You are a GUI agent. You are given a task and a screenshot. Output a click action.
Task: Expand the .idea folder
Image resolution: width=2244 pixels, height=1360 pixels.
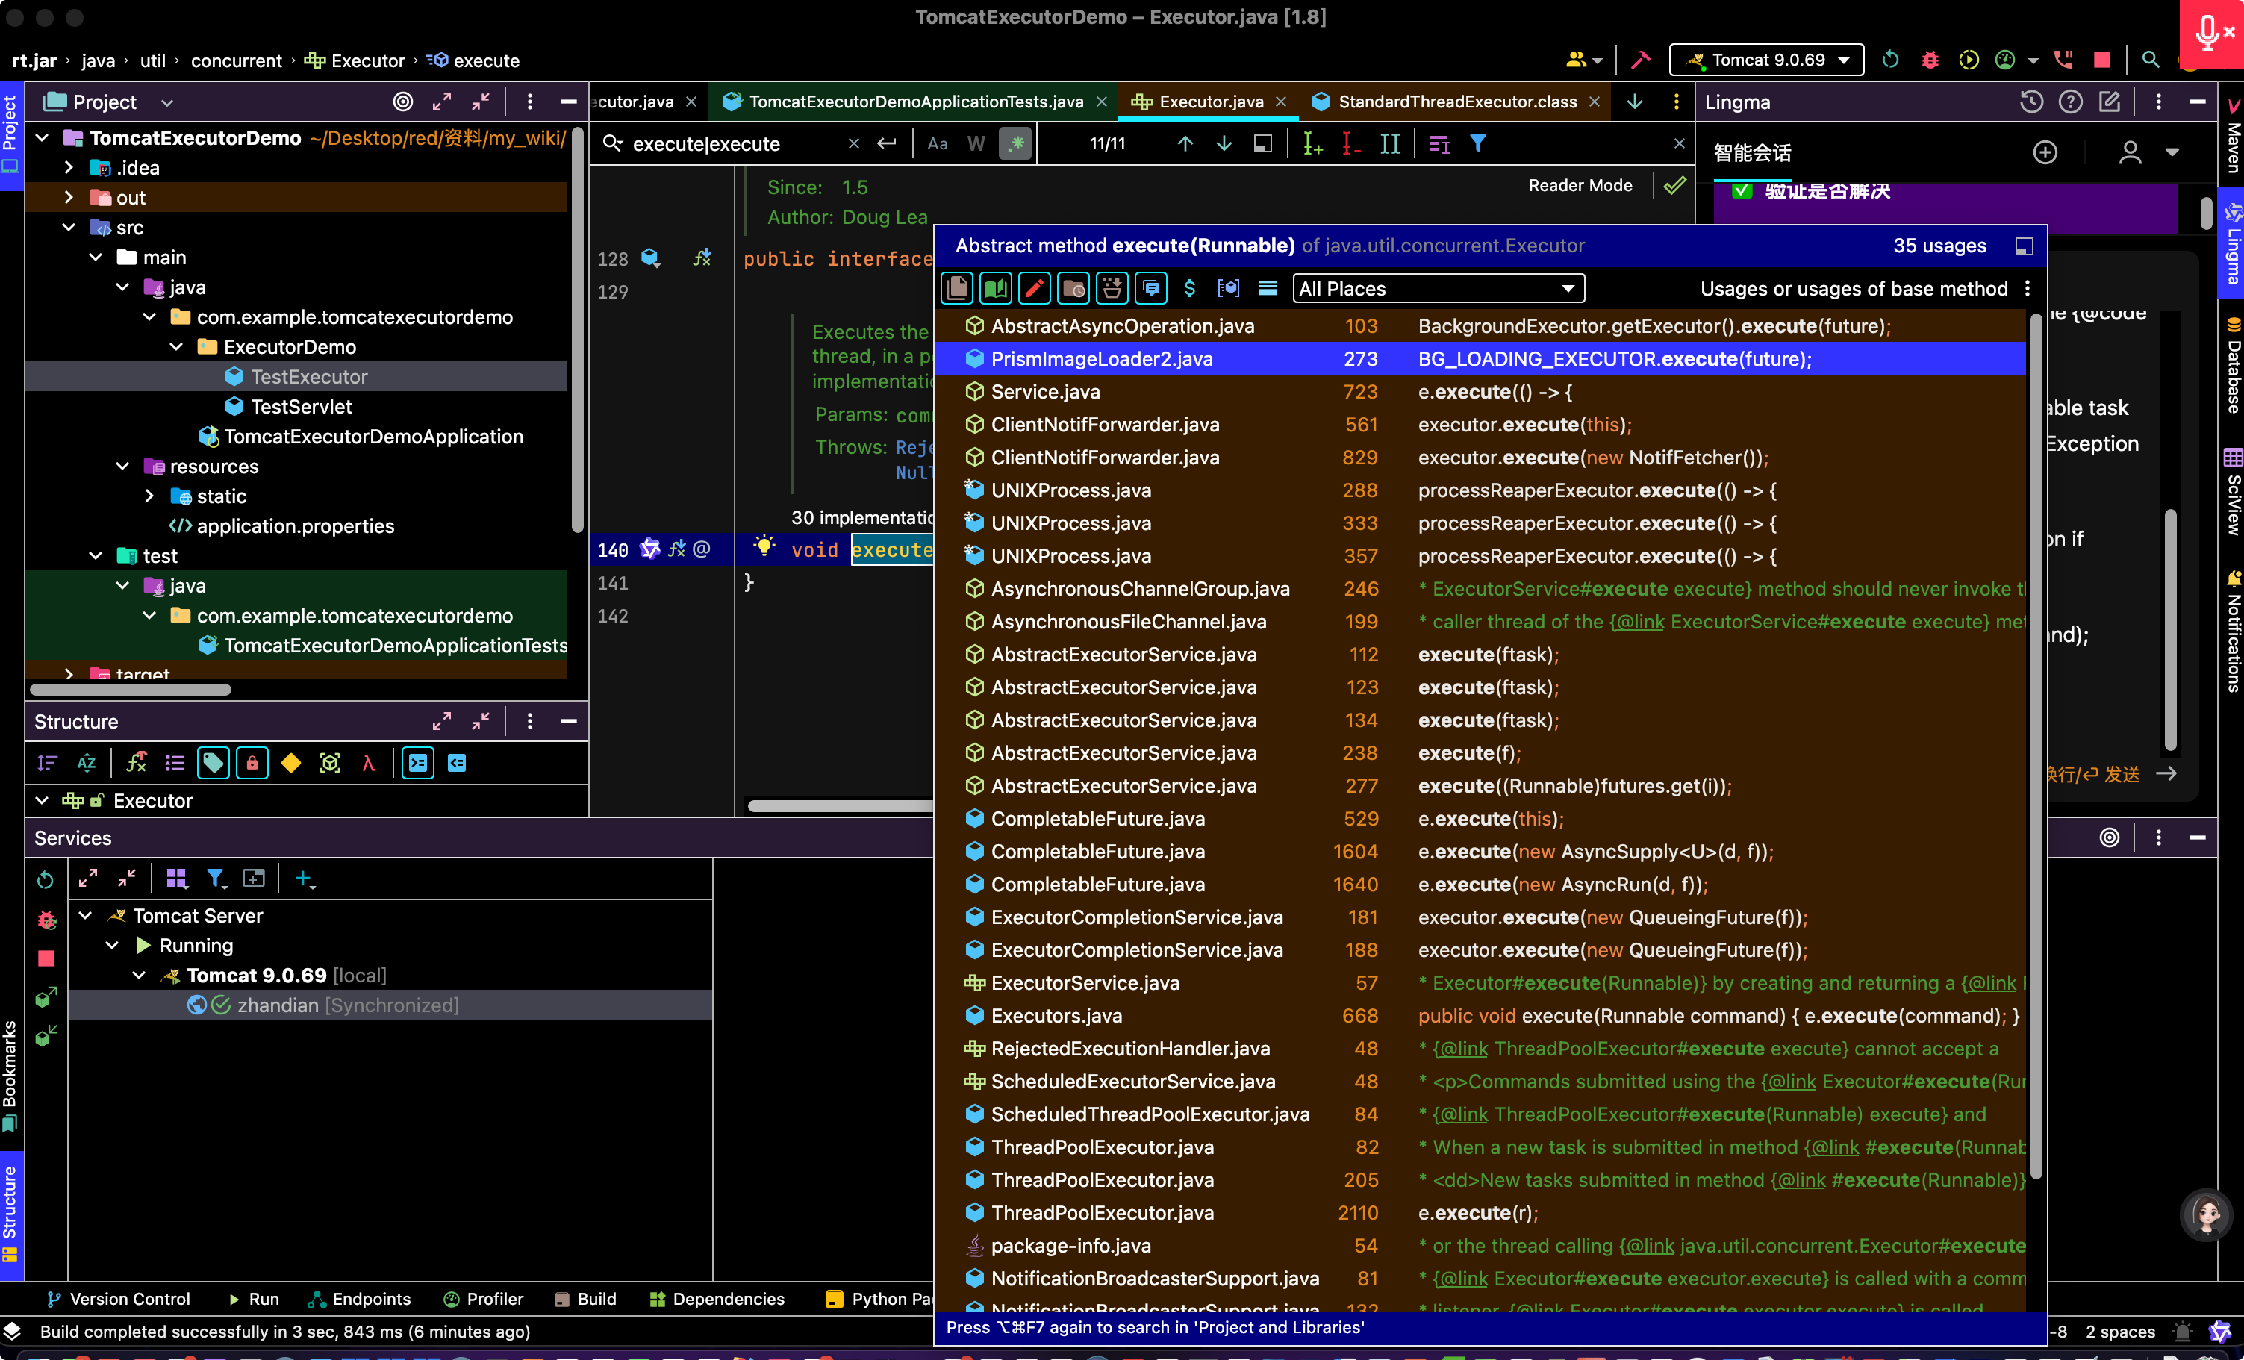[x=69, y=168]
